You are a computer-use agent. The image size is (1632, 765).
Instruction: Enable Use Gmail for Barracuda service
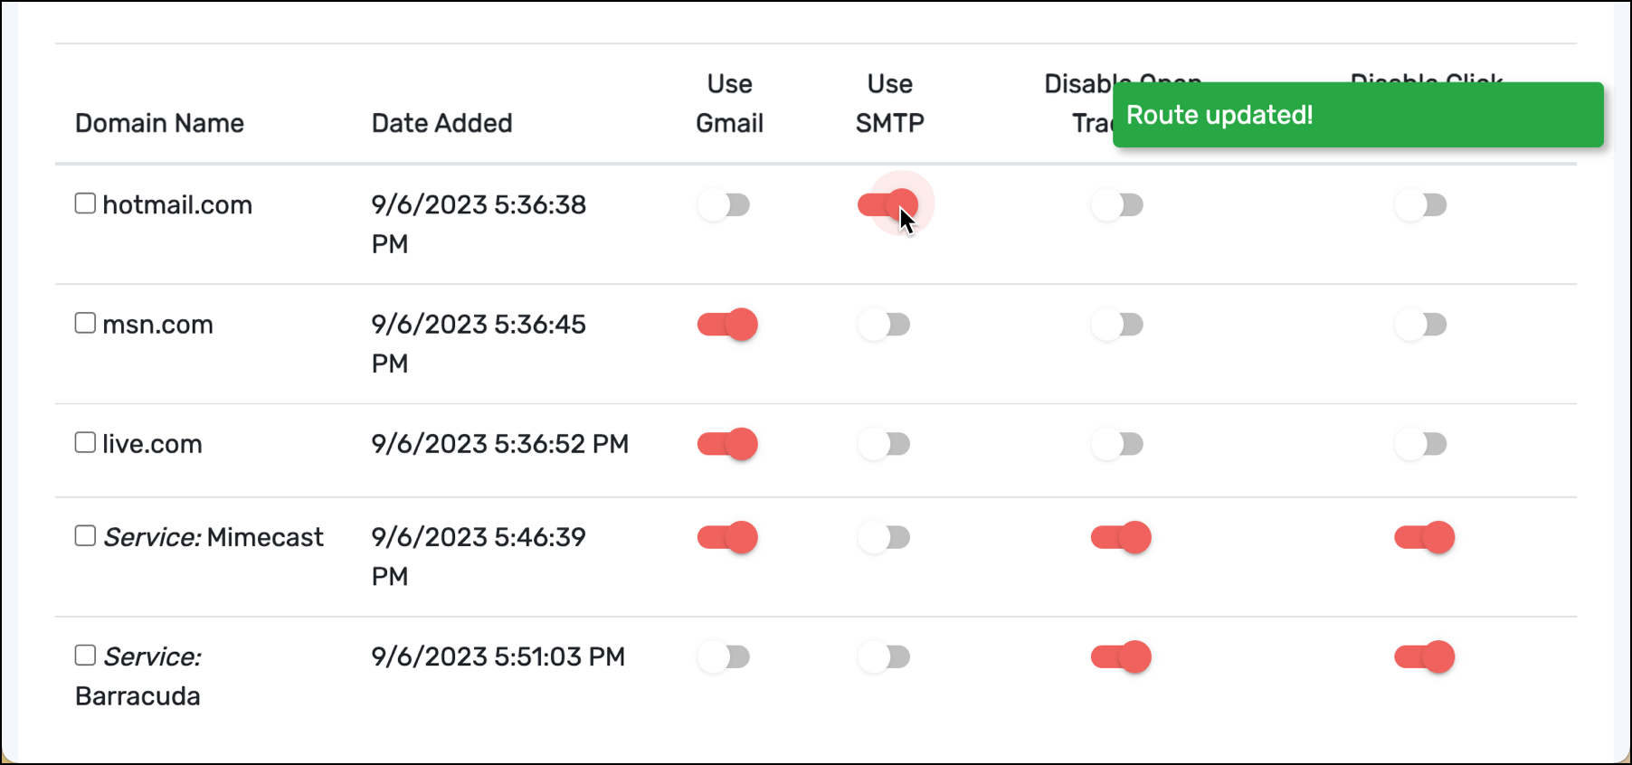(725, 657)
